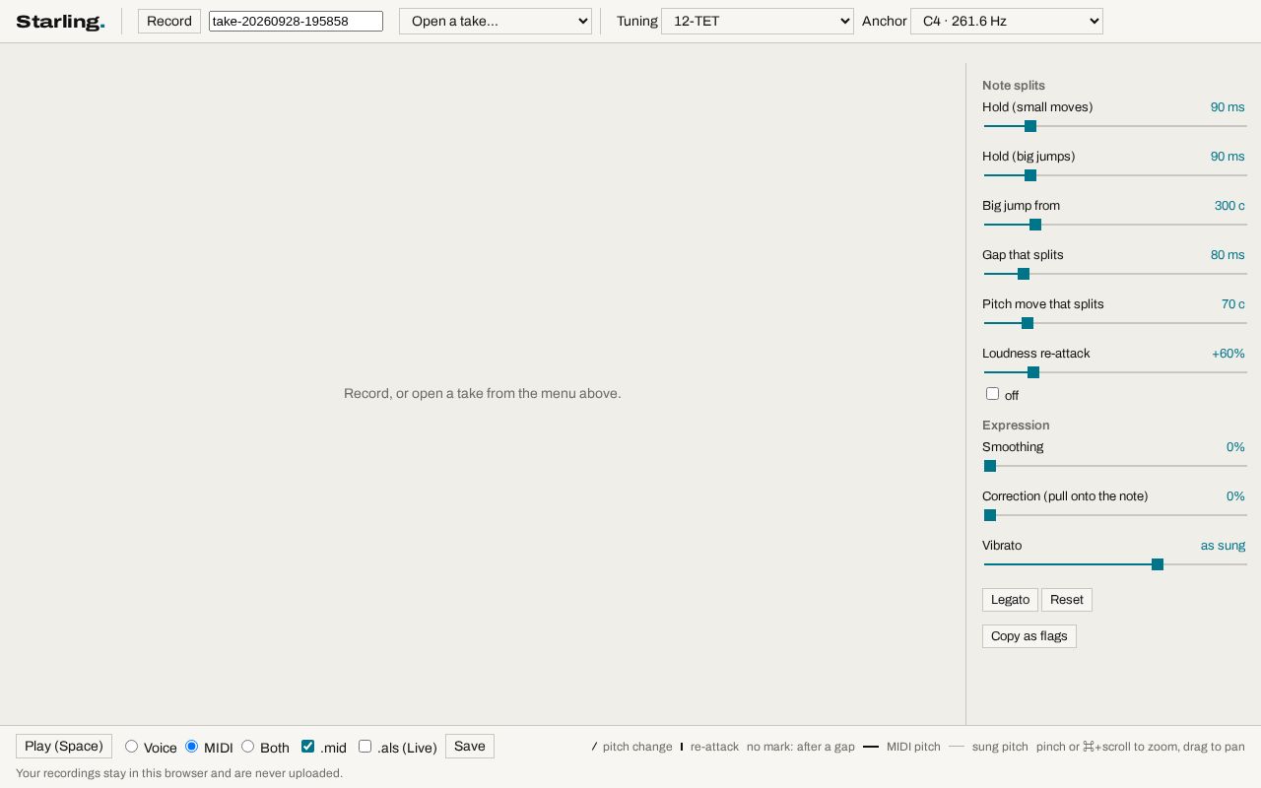Click Copy as flags button
Screen dimensions: 1261x788
coord(1029,636)
